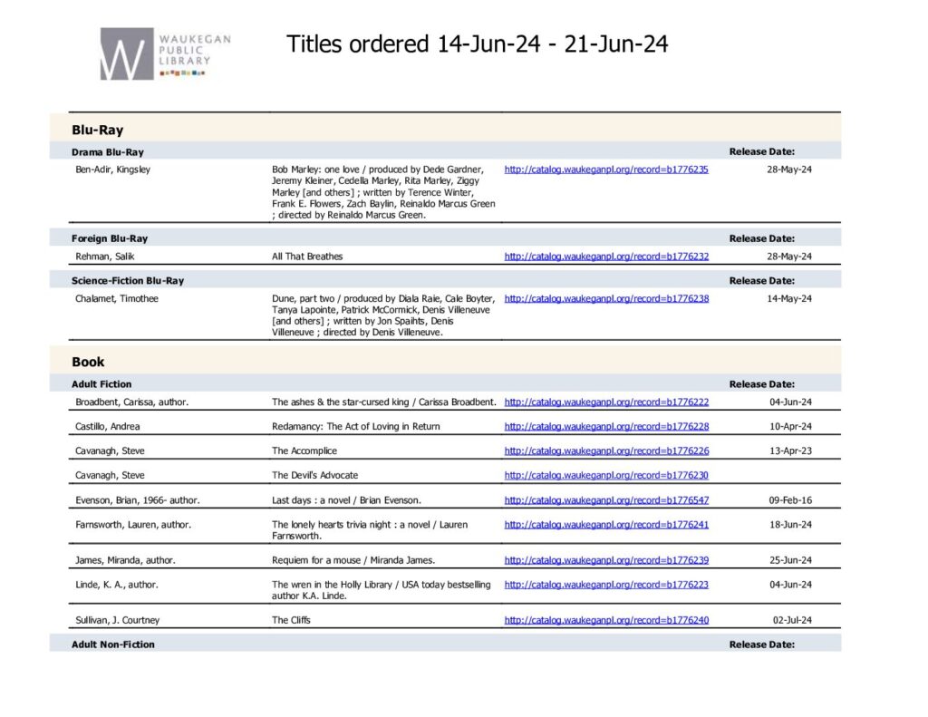This screenshot has width=928, height=717.
Task: Click author name 'Chalamet, Timothee'
Action: click(117, 298)
